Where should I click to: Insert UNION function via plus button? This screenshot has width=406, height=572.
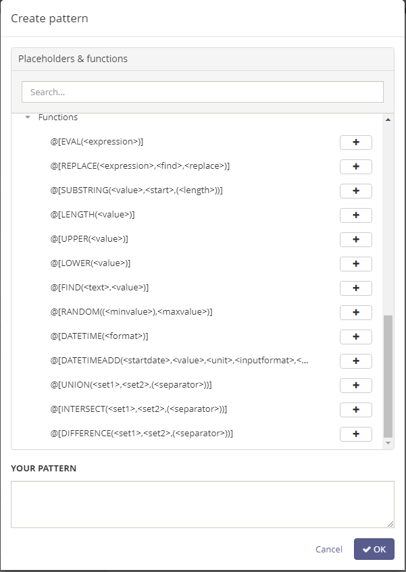click(x=355, y=386)
